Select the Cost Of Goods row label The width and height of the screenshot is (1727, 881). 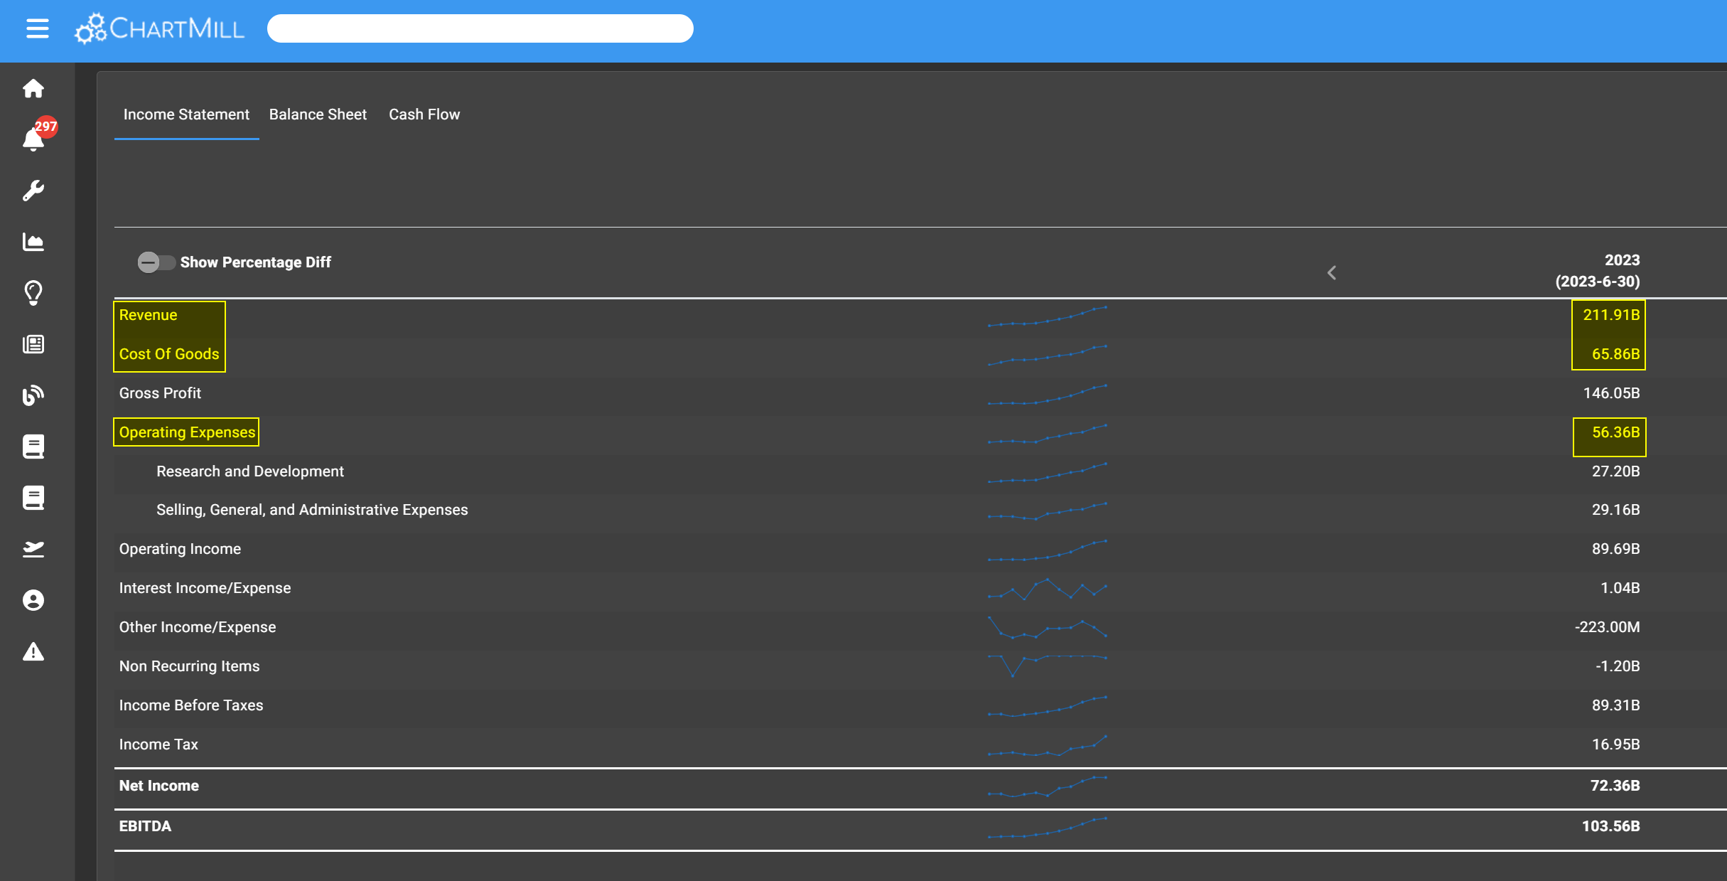coord(169,354)
